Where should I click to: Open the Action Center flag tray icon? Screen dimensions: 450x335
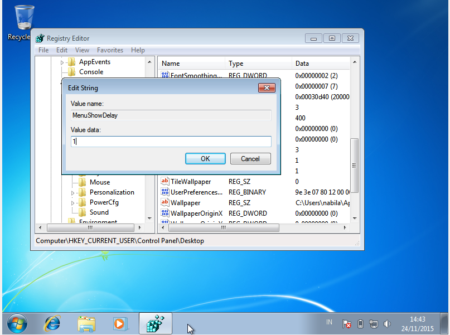point(347,324)
